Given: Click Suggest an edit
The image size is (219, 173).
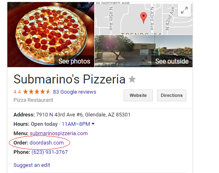Looking at the screenshot, I should point(32,165).
